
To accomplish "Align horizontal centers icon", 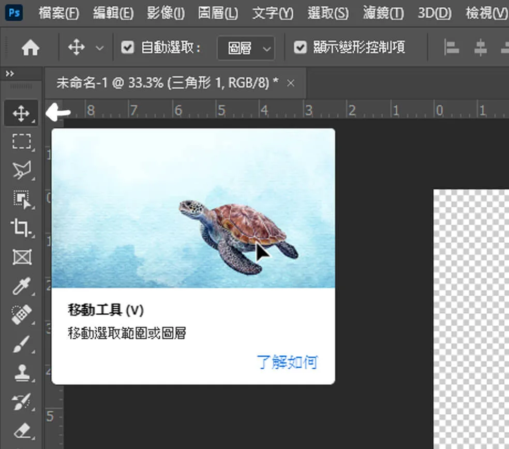I will point(481,48).
